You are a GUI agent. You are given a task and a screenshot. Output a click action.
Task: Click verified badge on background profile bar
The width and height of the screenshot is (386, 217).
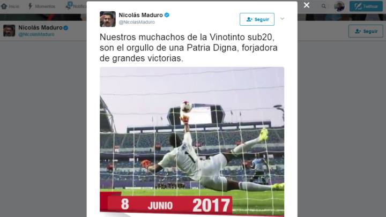coord(66,28)
